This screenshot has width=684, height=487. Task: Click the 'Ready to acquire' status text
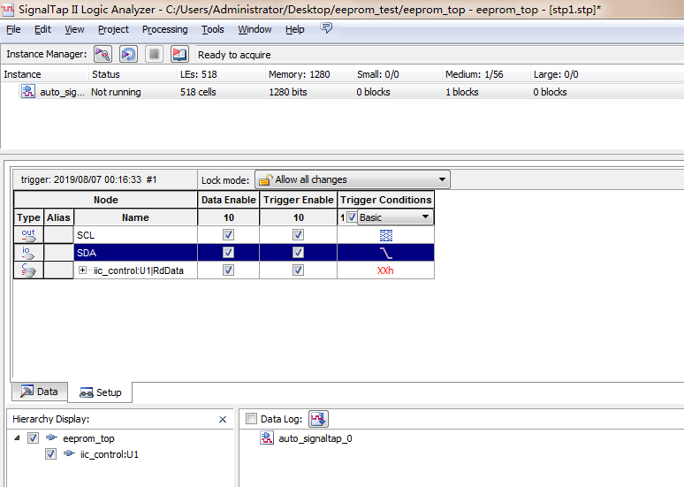(234, 55)
